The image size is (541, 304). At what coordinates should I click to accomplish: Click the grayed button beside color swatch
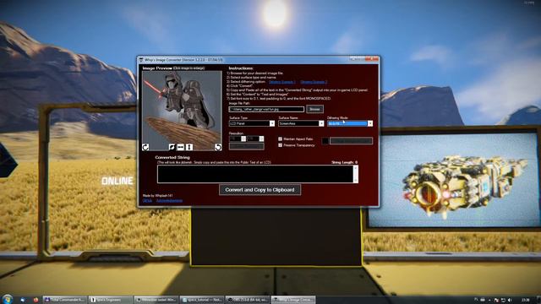coord(351,141)
